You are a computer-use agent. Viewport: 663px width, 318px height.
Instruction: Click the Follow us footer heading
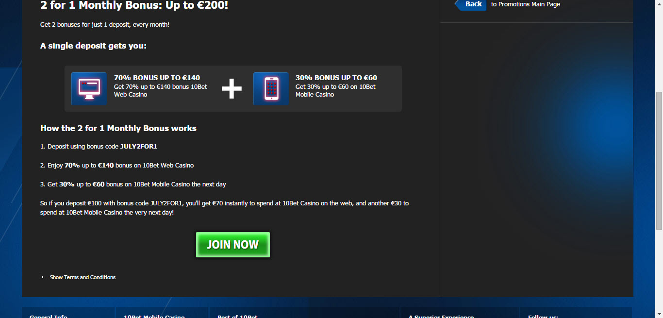[543, 317]
